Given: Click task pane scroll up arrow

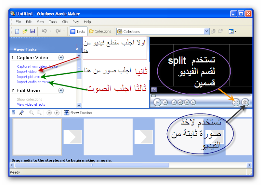Looking at the screenshot, I should [x=79, y=55].
